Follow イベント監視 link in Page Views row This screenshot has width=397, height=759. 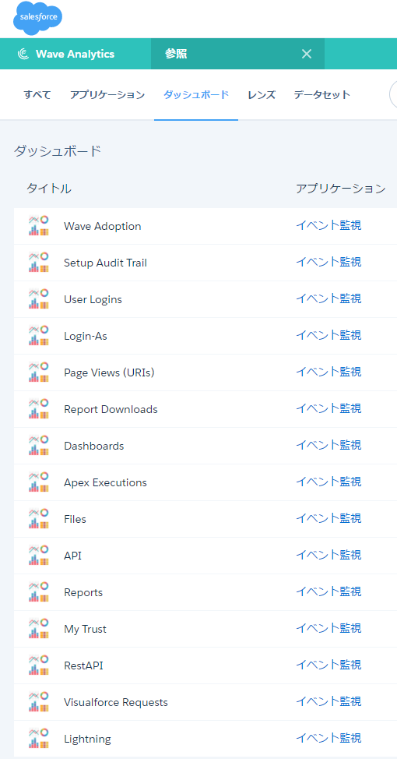pyautogui.click(x=328, y=372)
